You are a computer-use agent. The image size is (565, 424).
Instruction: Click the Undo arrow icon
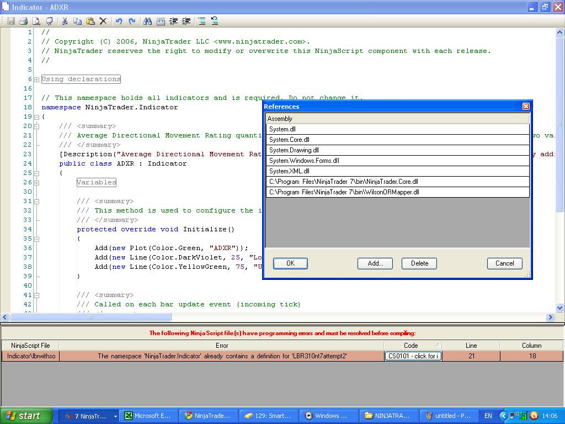(119, 21)
